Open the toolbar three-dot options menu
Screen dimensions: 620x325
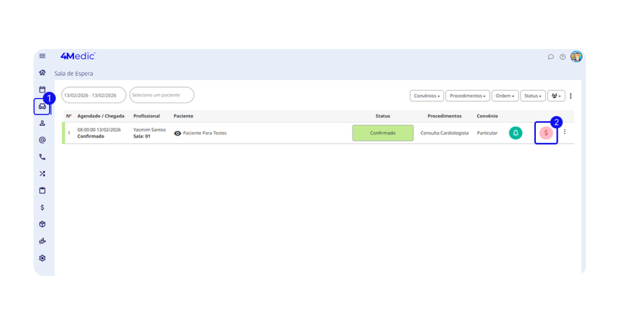(570, 96)
